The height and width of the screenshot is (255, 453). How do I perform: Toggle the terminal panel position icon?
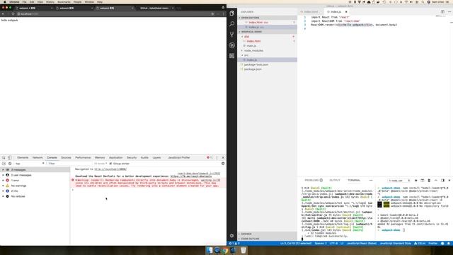[x=442, y=181]
